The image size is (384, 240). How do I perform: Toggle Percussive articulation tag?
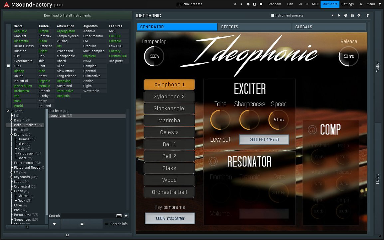click(65, 91)
